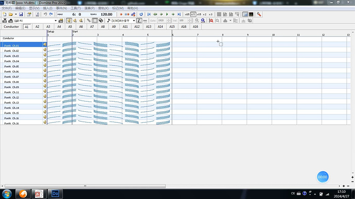
Task: Click the green fast rewind double arrows
Action: pos(155,14)
